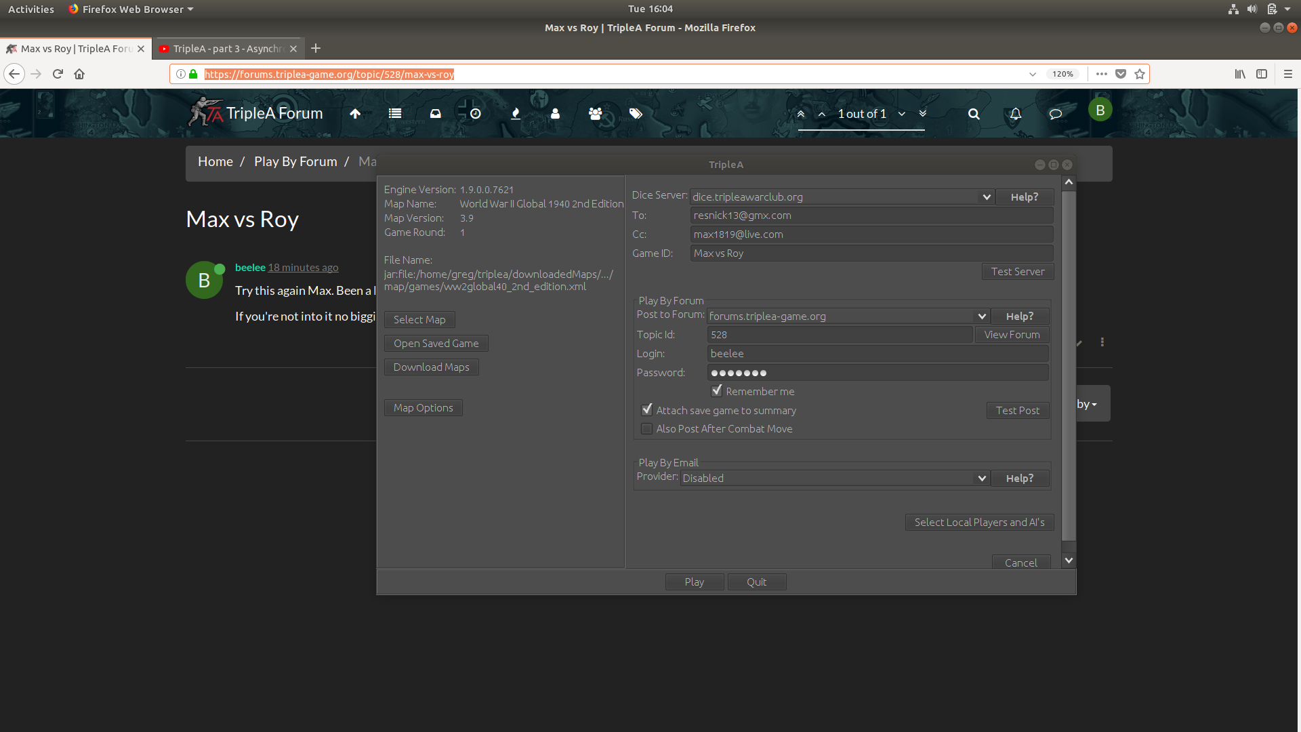Enable Also Post After Combat Move
This screenshot has height=732, width=1301.
(x=647, y=429)
